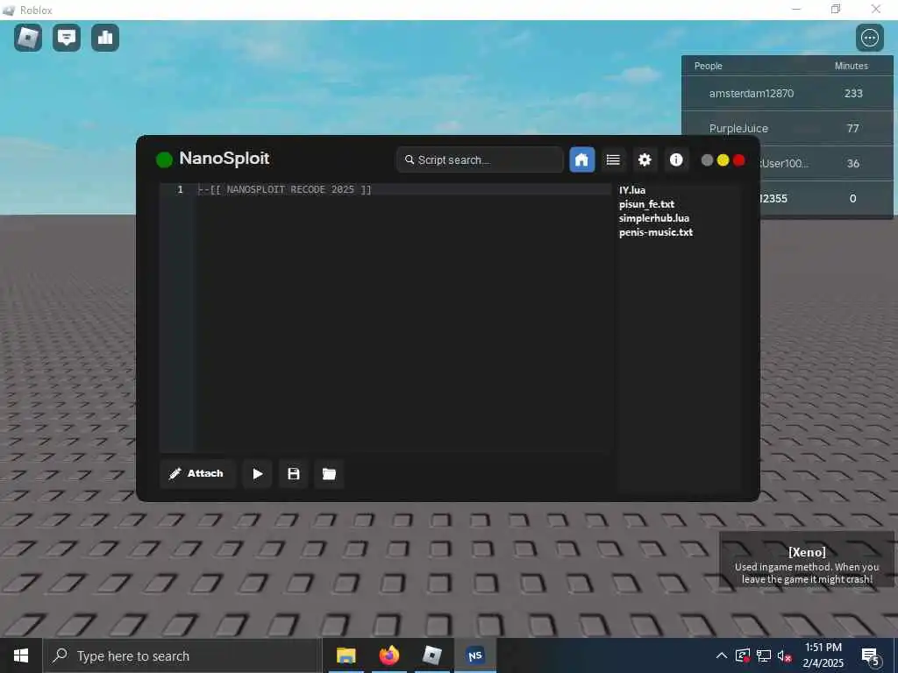Open the Roblox menu logo button
Viewport: 898px width, 673px height.
[28, 38]
